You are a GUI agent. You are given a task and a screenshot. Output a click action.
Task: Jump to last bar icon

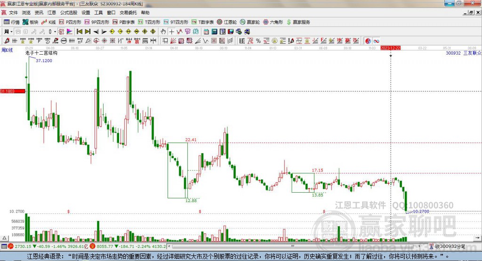click(x=88, y=32)
